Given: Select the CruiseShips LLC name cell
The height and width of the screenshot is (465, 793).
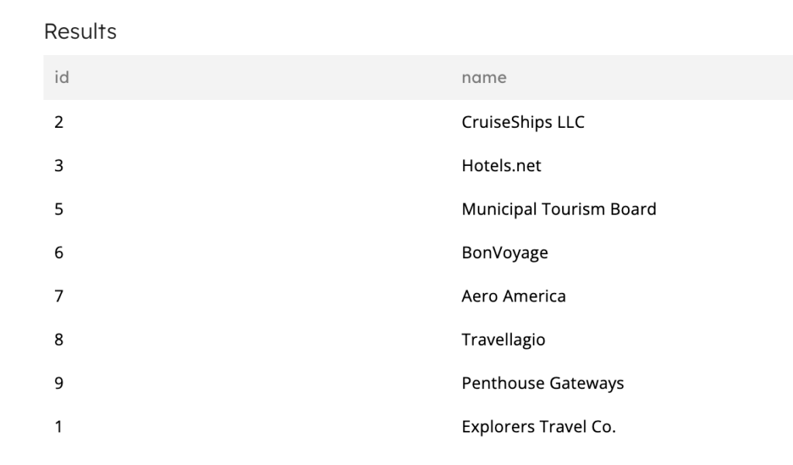Looking at the screenshot, I should click(x=523, y=122).
